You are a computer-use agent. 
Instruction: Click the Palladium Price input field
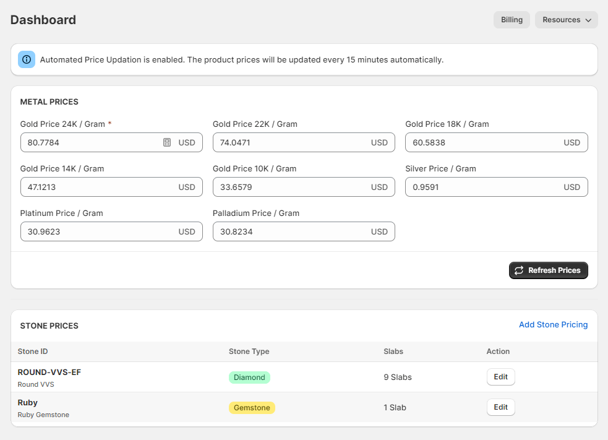click(288, 231)
